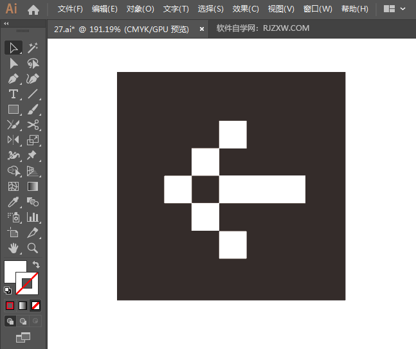The image size is (416, 349).
Task: Close the 27.ai document tab
Action: pos(202,29)
